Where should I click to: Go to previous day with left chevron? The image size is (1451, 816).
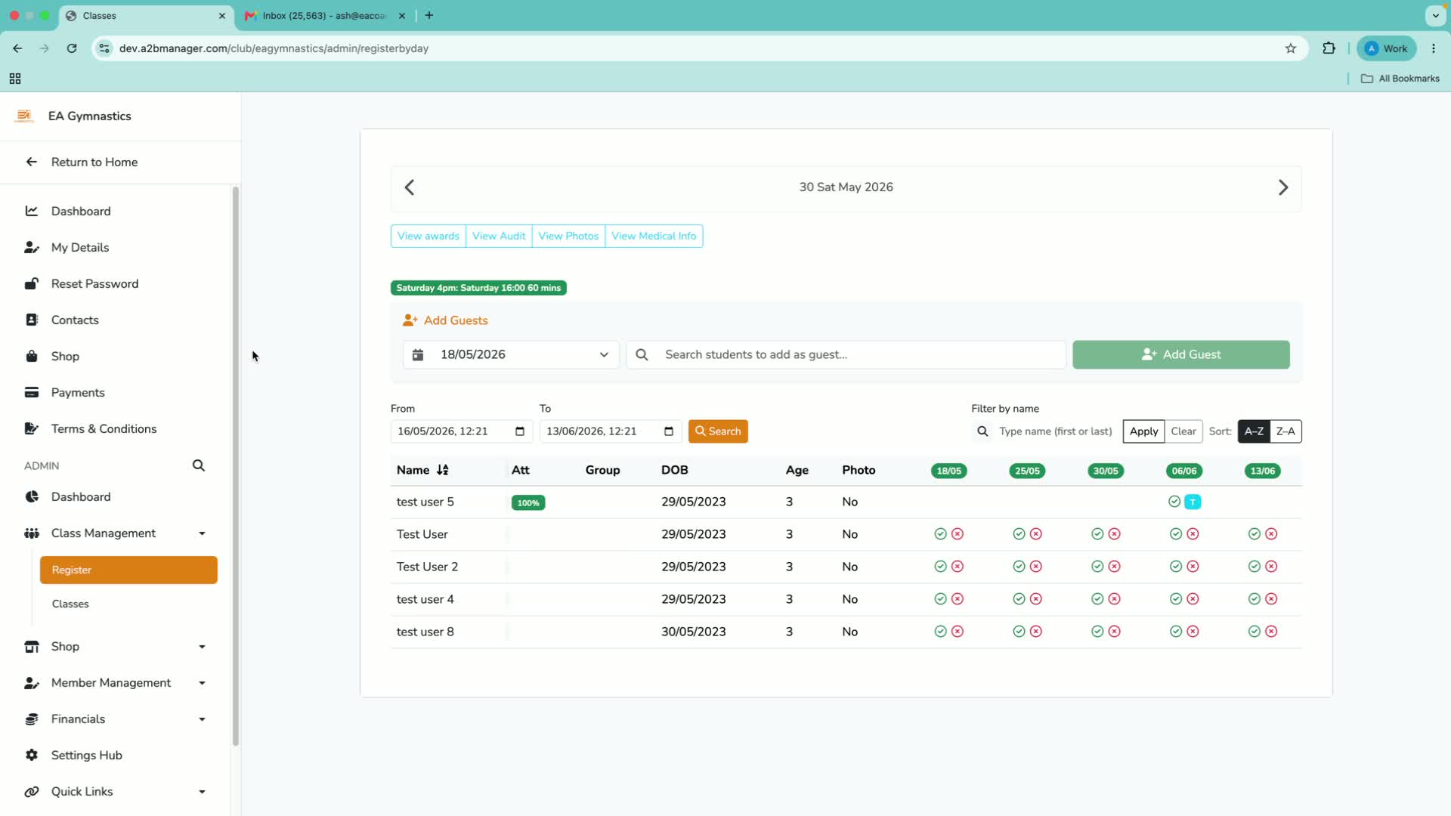point(410,187)
